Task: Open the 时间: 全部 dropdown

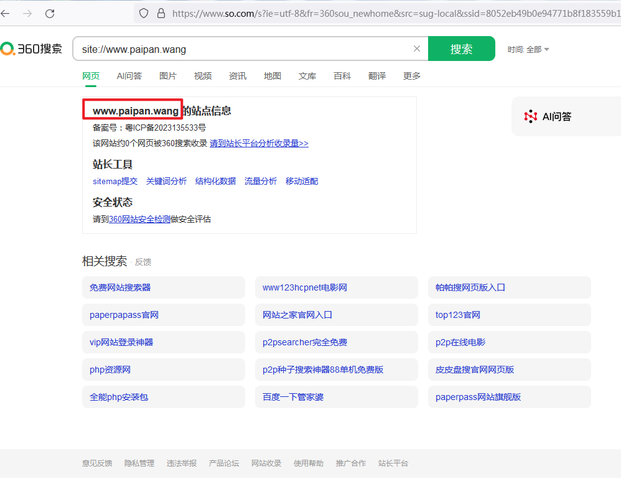Action: pyautogui.click(x=528, y=50)
